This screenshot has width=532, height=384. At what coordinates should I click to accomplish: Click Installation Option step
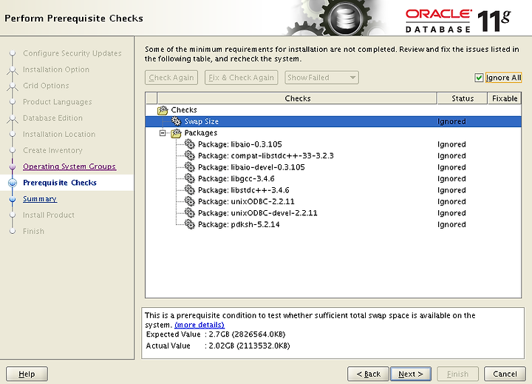pyautogui.click(x=56, y=70)
